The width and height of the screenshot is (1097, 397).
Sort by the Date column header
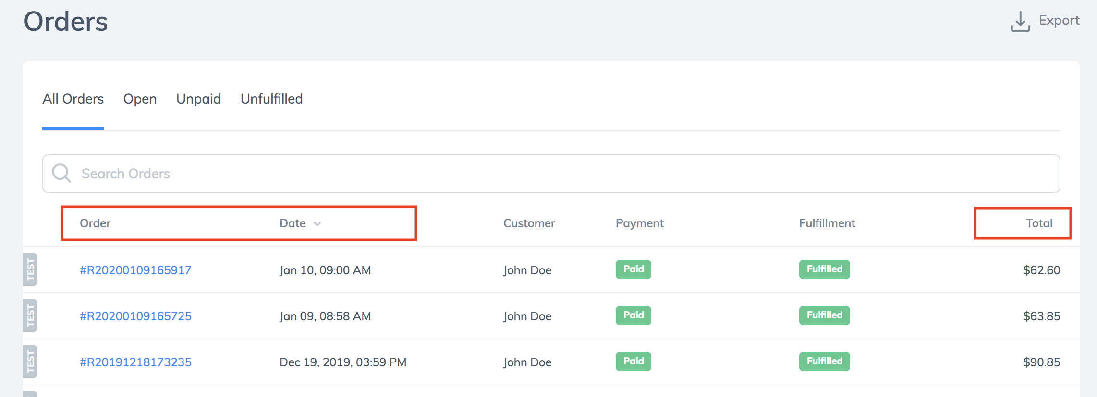point(293,223)
